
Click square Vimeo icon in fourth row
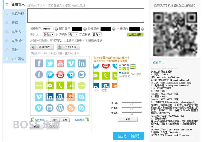(x=39, y=97)
